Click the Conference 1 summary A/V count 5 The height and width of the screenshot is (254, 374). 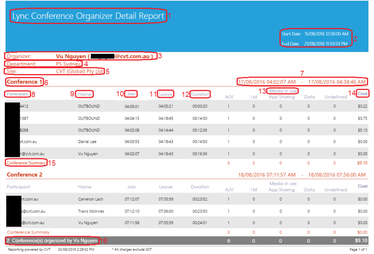229,163
